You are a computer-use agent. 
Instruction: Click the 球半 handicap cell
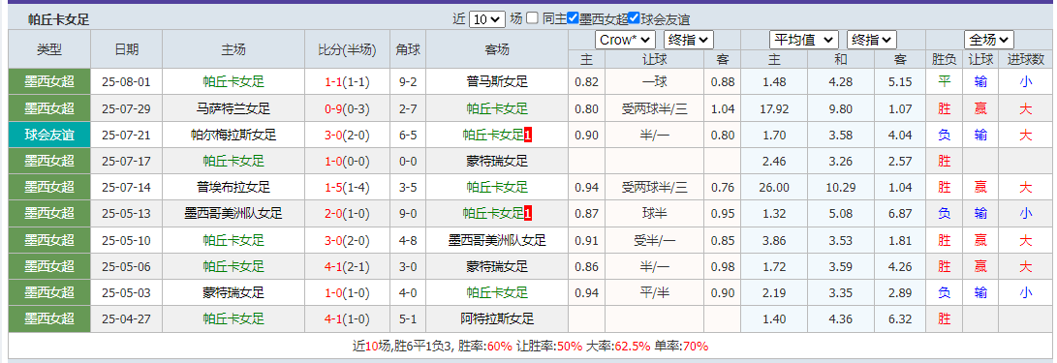click(x=655, y=214)
